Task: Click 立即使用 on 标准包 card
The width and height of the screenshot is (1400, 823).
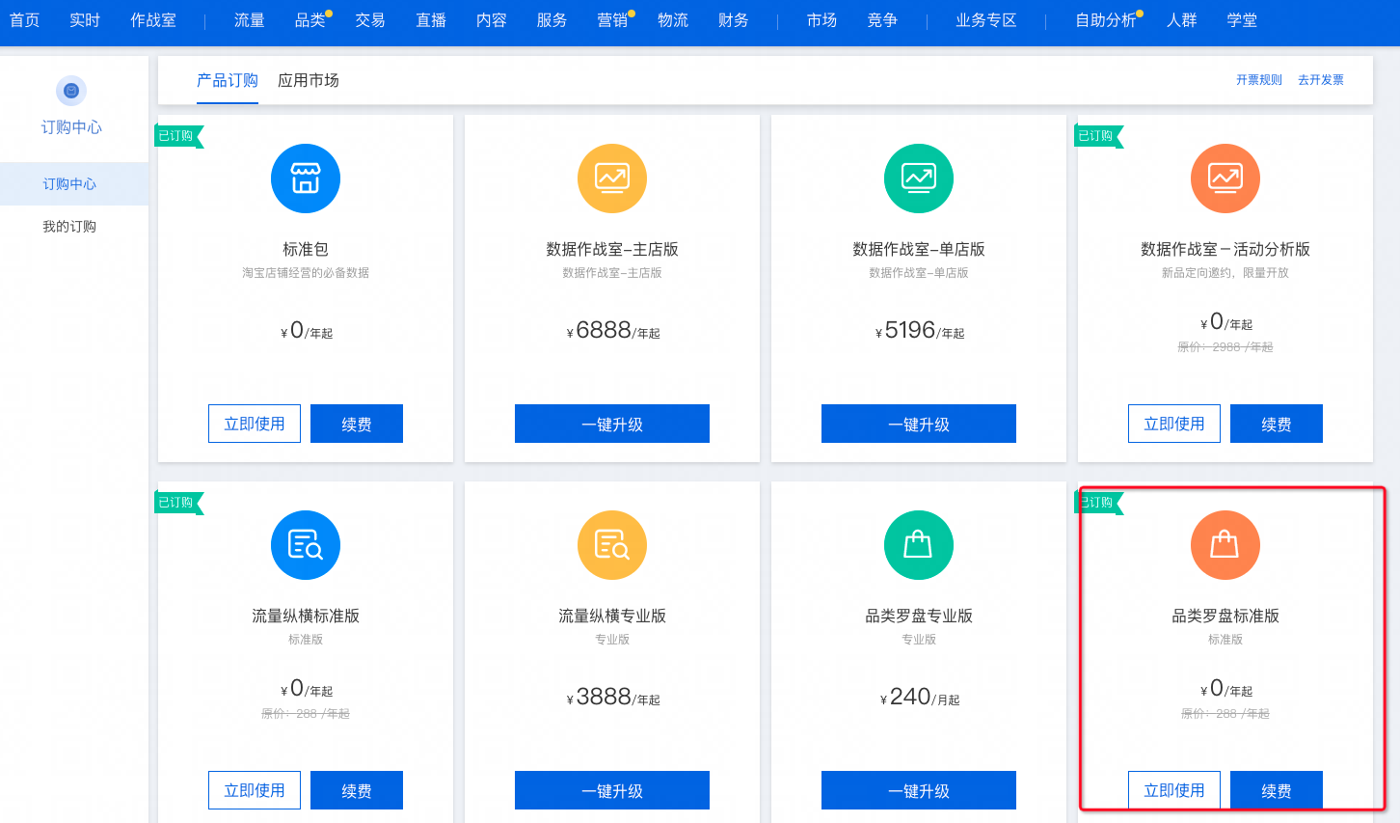Action: click(255, 424)
